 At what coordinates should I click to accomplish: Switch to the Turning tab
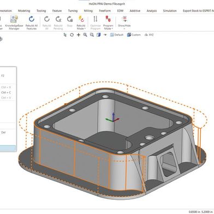[x=73, y=11]
